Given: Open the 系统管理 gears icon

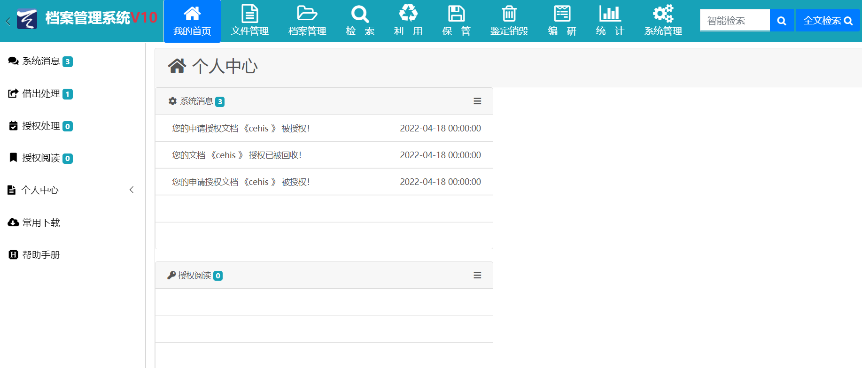Looking at the screenshot, I should click(663, 14).
